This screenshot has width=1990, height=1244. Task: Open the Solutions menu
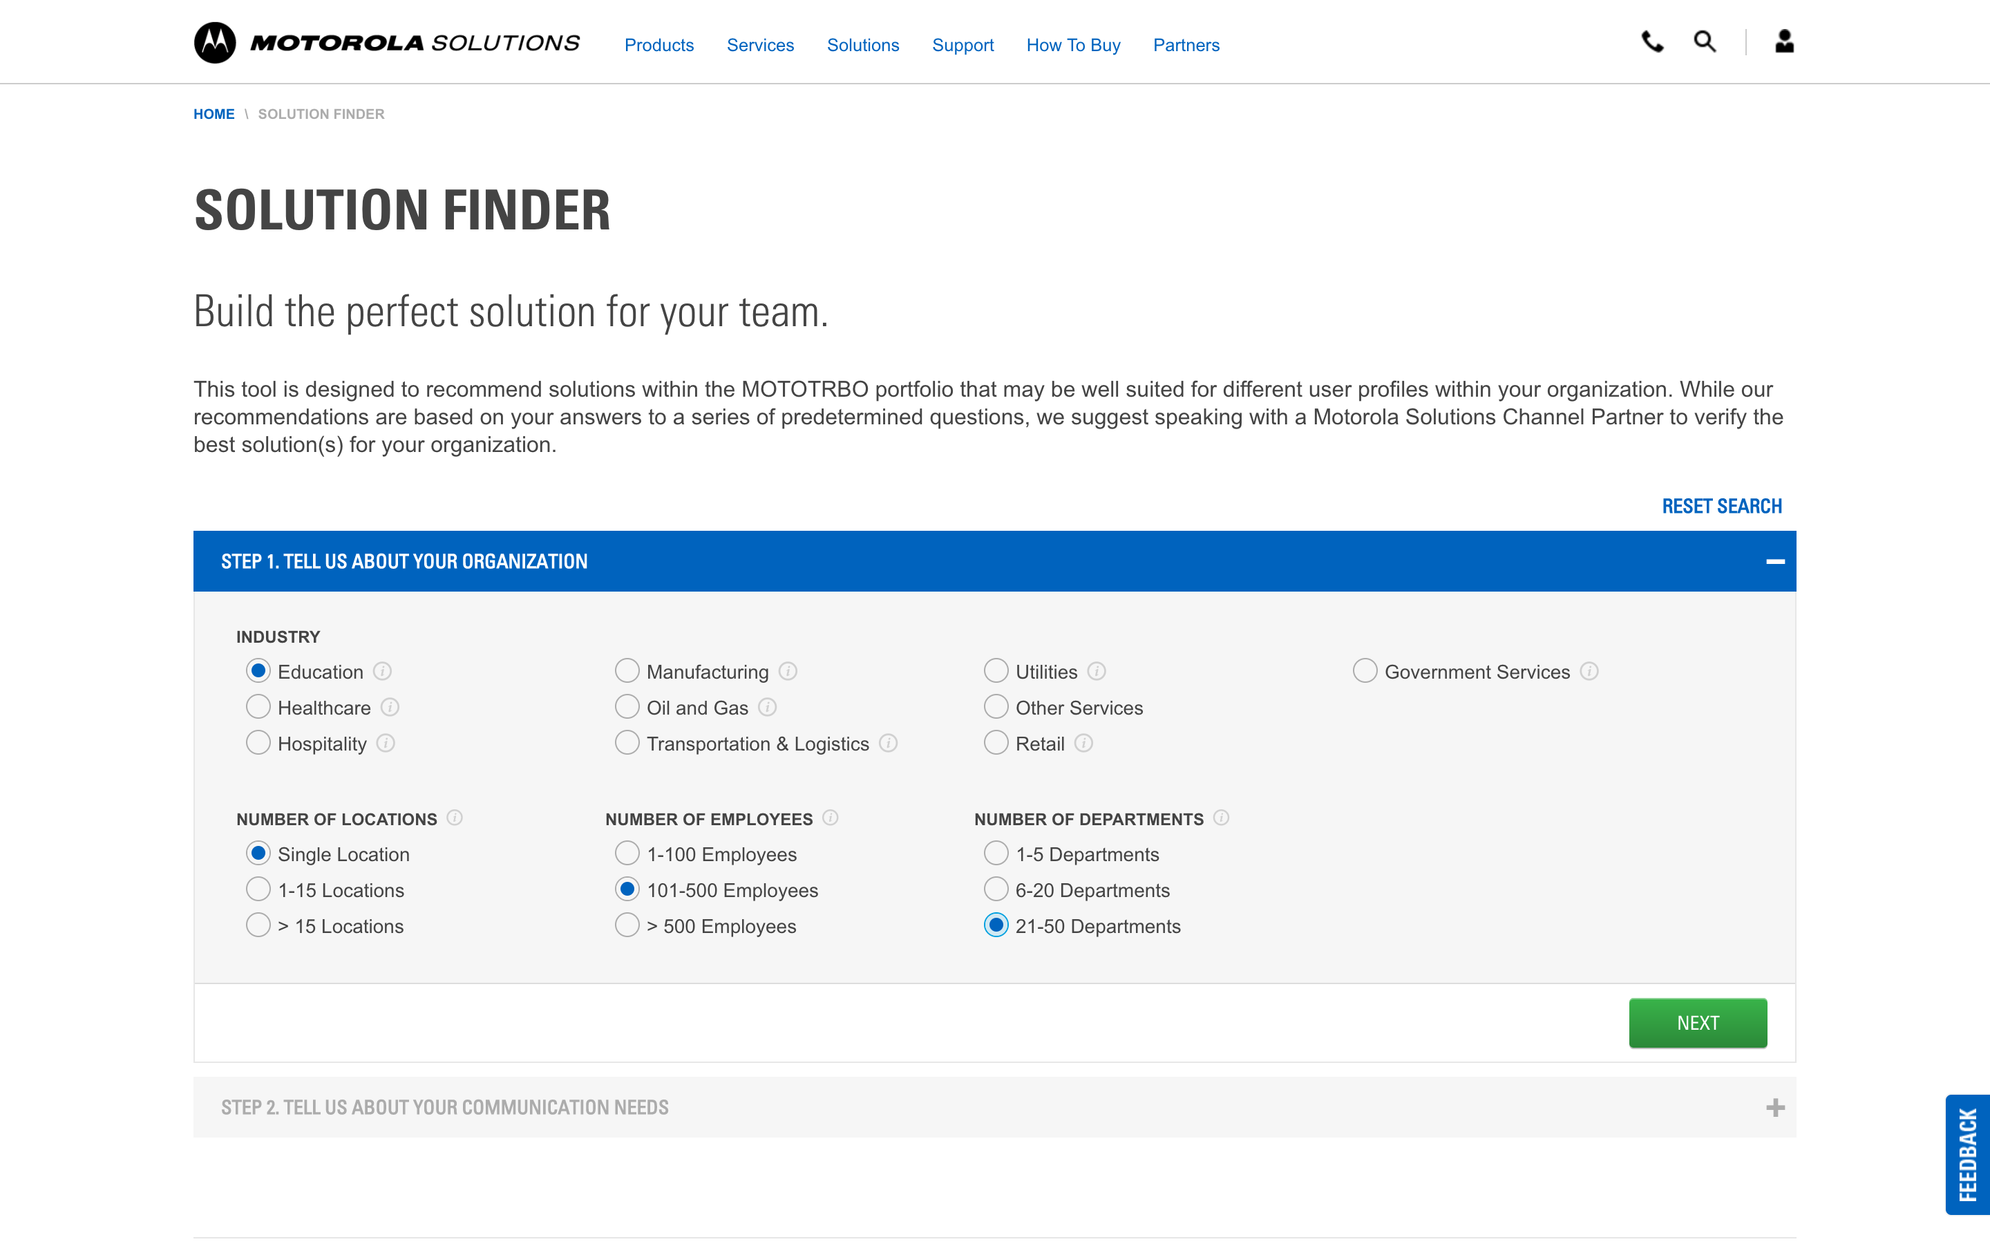[x=862, y=45]
